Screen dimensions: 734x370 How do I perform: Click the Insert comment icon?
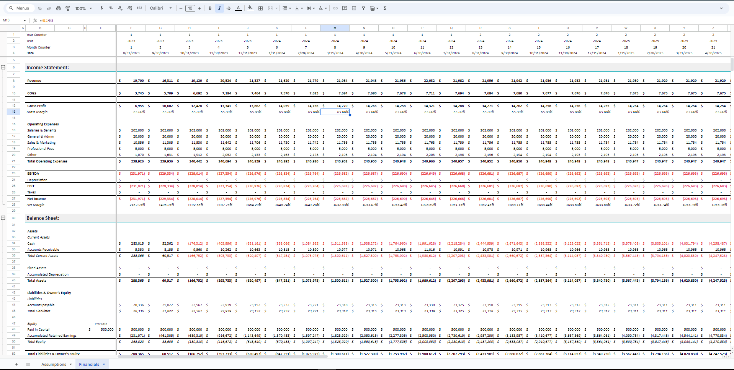tap(345, 8)
